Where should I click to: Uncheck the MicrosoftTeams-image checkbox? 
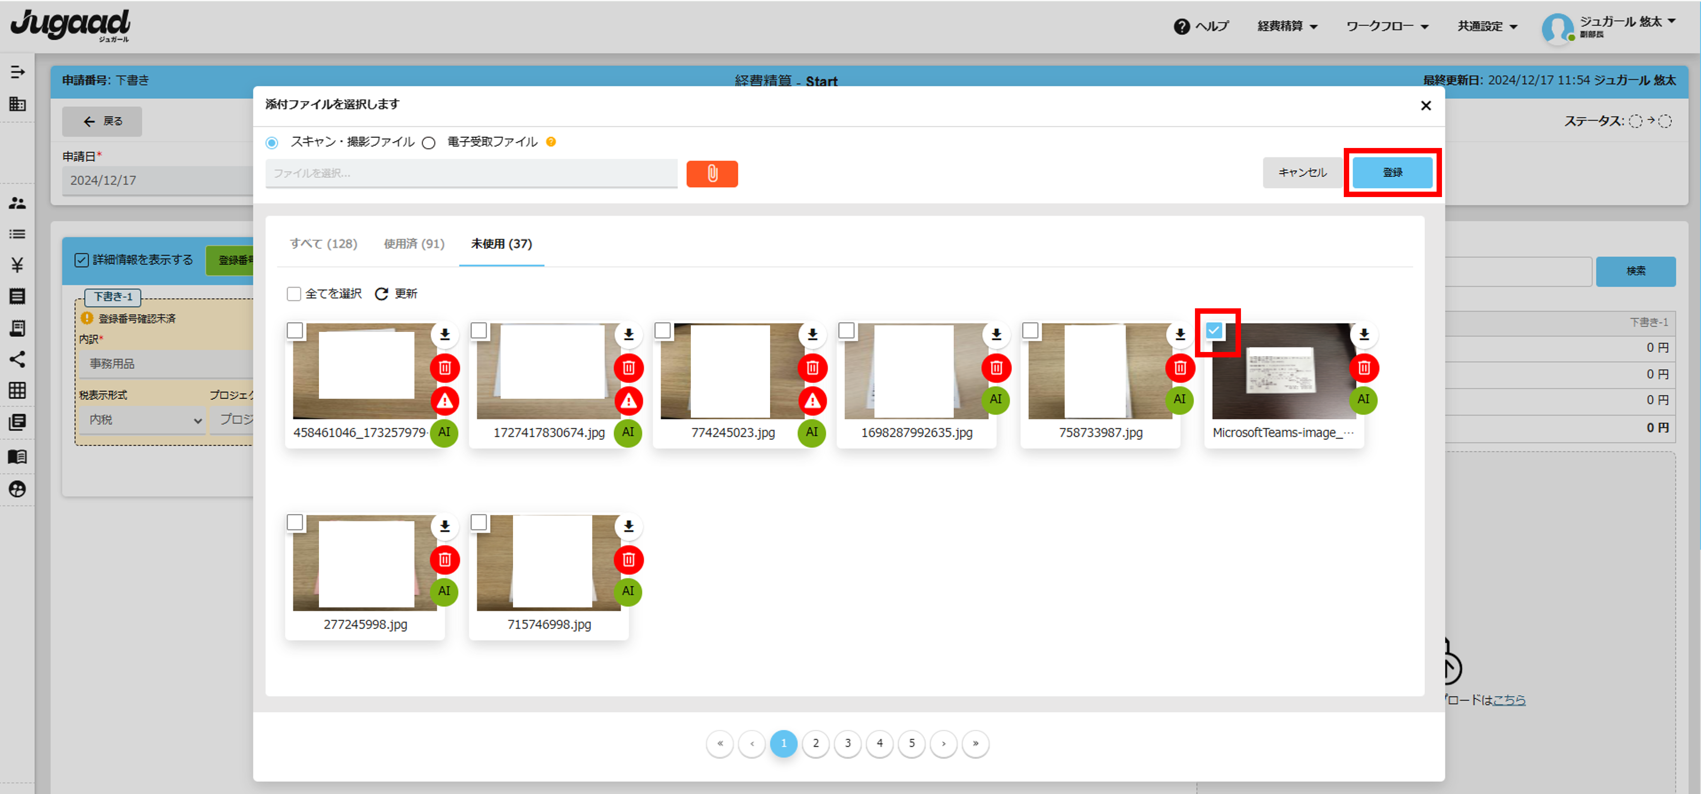tap(1214, 330)
